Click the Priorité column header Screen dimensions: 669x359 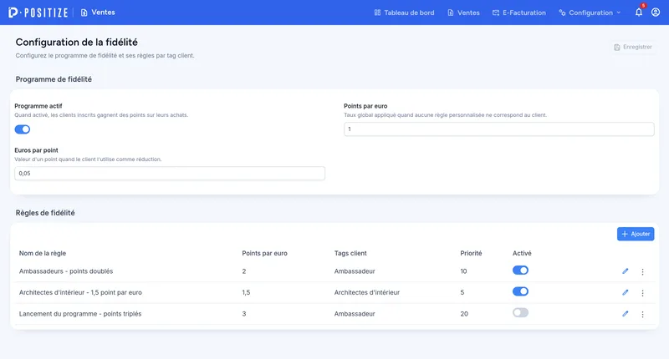471,253
